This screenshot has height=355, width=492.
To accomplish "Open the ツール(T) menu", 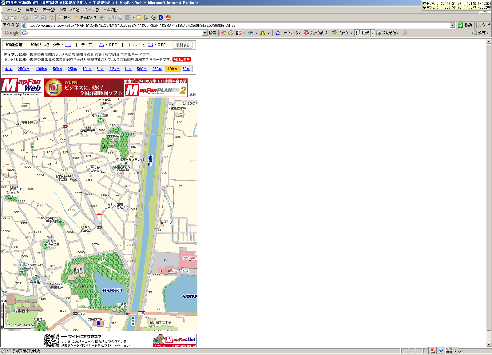I will [92, 10].
